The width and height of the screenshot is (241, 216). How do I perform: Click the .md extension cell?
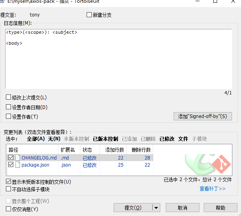click(x=65, y=158)
